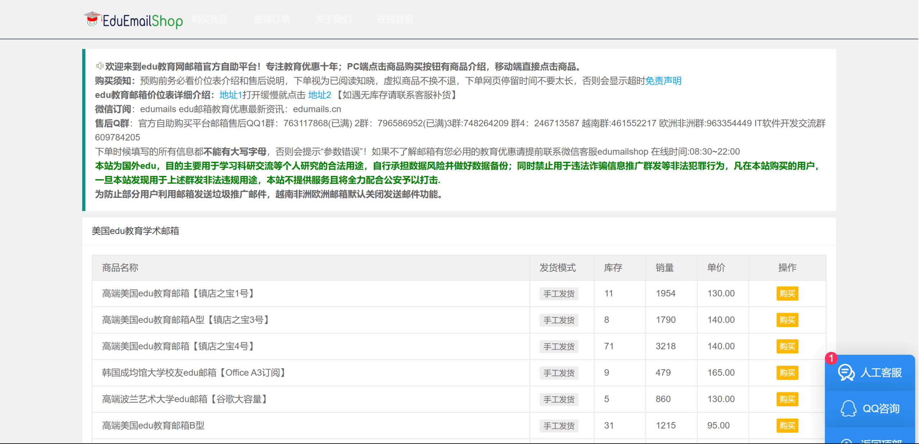Click 手工发货 tag in first row

(559, 294)
